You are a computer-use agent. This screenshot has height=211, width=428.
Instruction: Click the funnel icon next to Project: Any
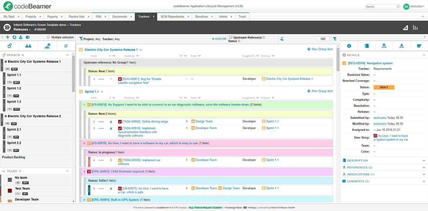coord(81,39)
